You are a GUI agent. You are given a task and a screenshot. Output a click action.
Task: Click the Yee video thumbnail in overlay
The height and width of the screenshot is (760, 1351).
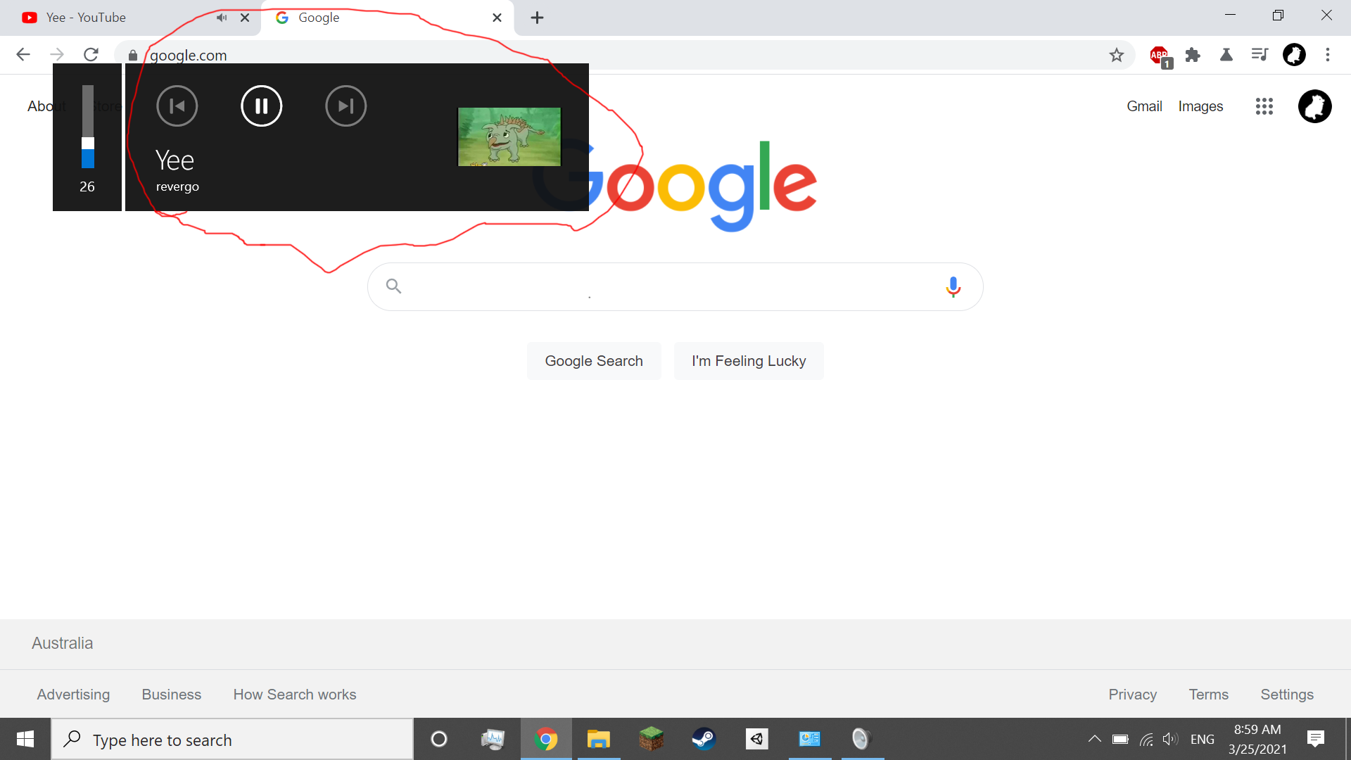(x=509, y=137)
